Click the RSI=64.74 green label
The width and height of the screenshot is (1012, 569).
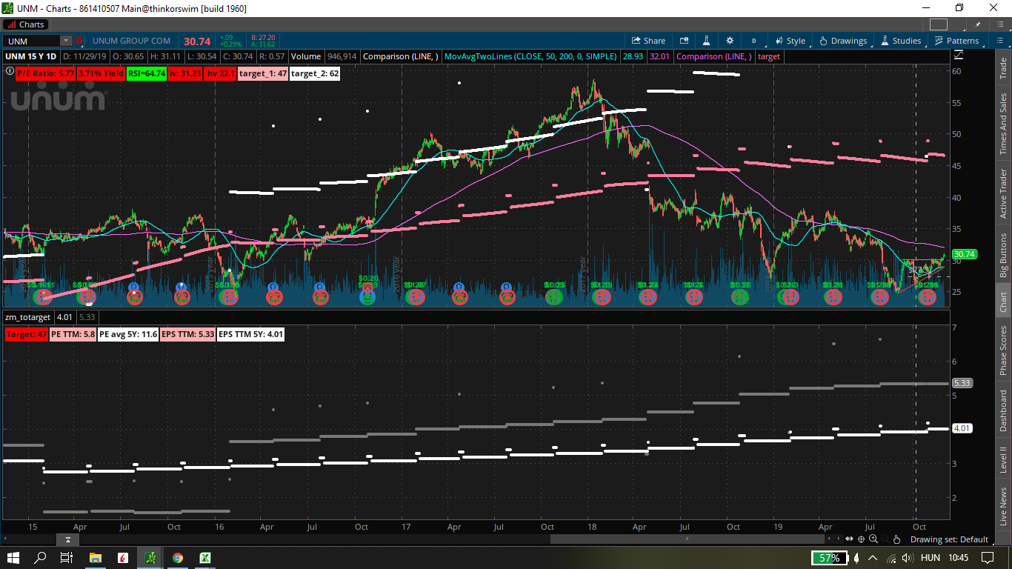[147, 73]
